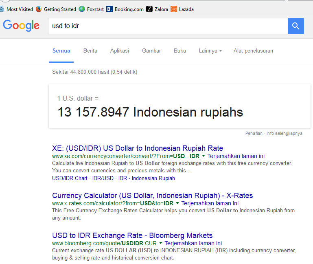Open the X-Rates Currency Calculator result
313x264 pixels.
[152, 196]
